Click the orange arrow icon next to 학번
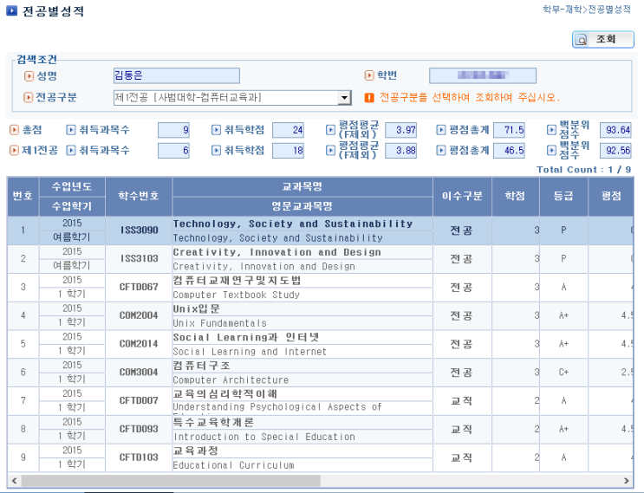Screen dimensions: 644x493 pyautogui.click(x=369, y=75)
